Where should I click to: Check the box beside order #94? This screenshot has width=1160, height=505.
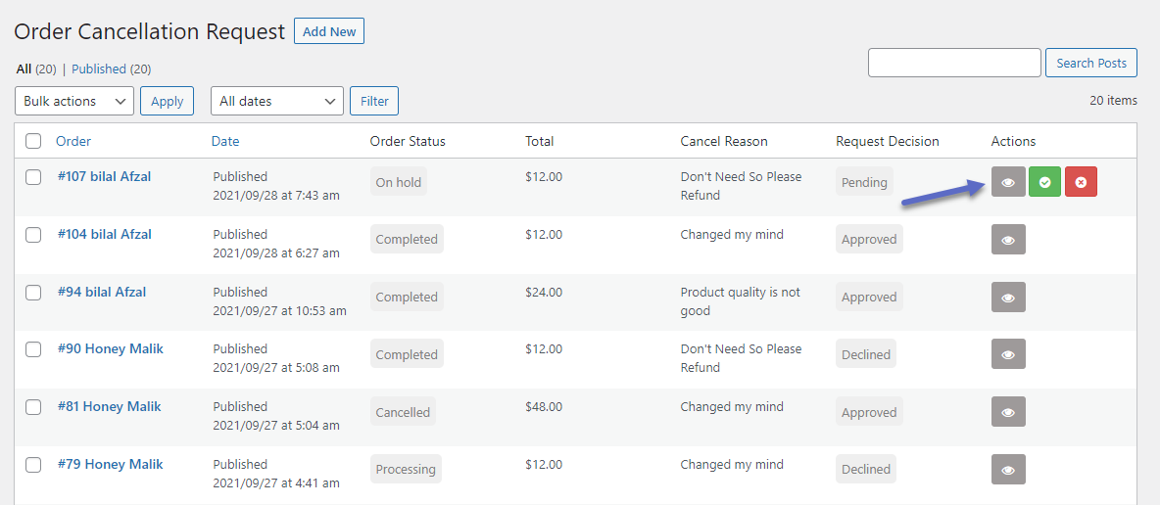coord(33,293)
